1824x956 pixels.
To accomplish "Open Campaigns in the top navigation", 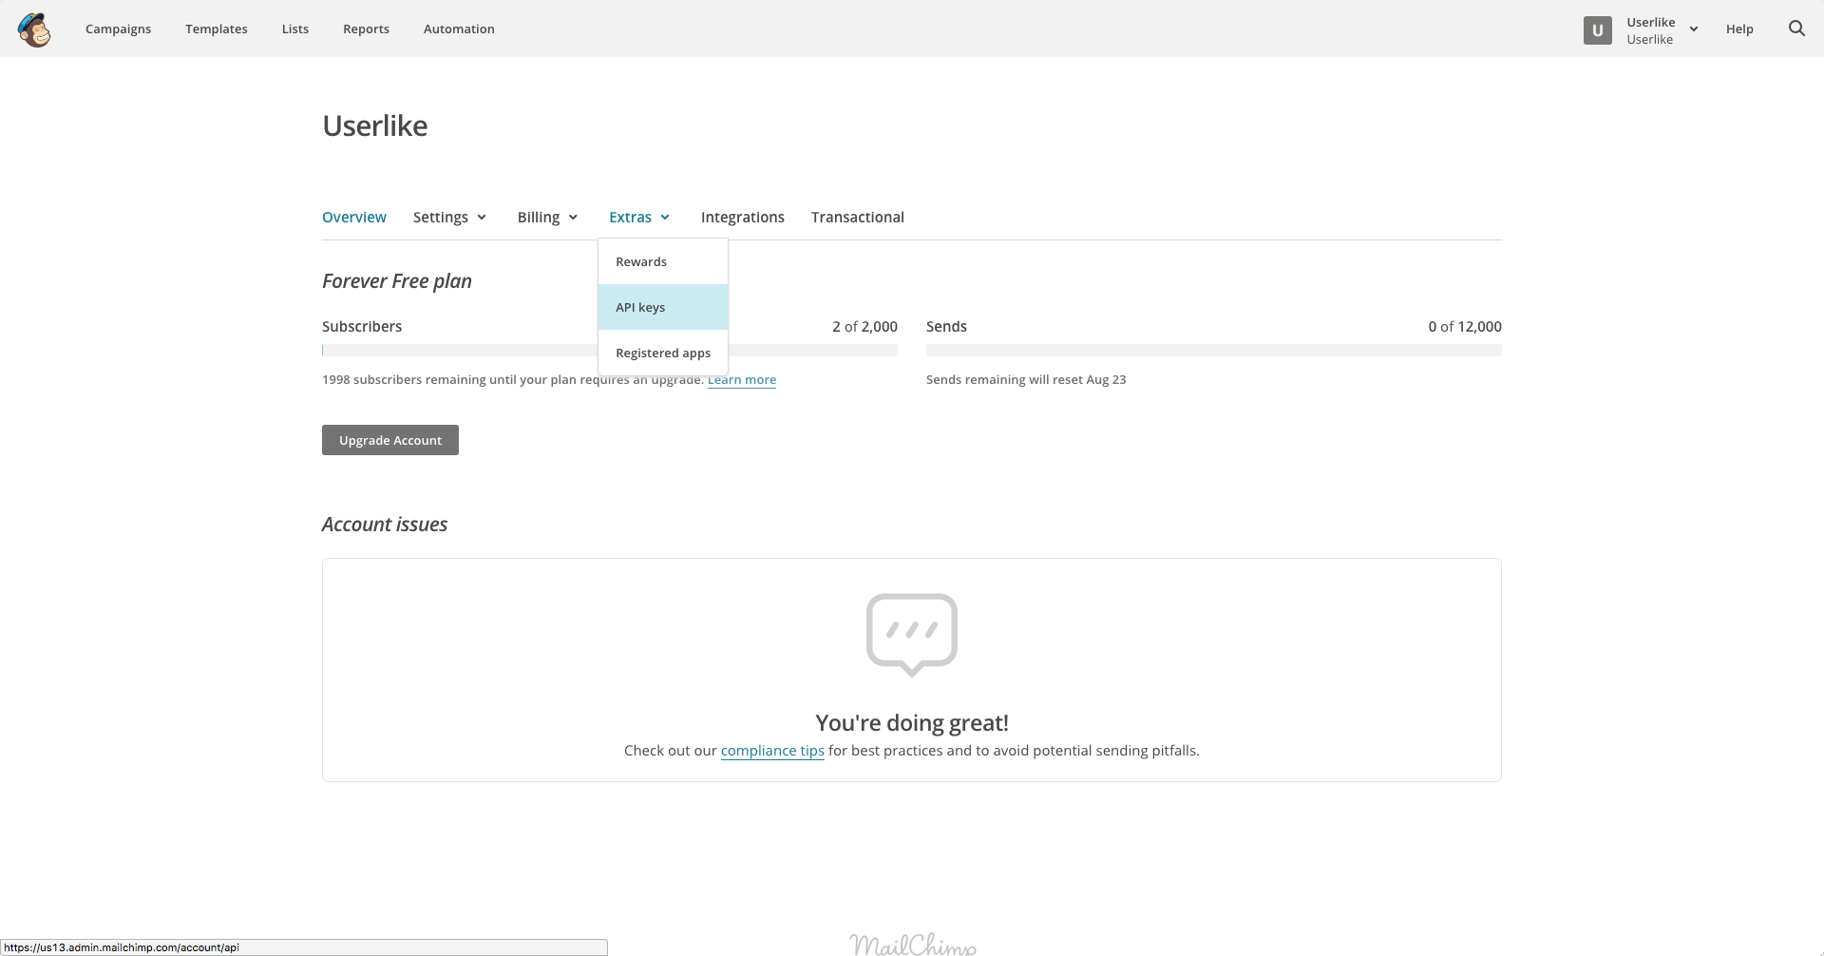I will [118, 29].
